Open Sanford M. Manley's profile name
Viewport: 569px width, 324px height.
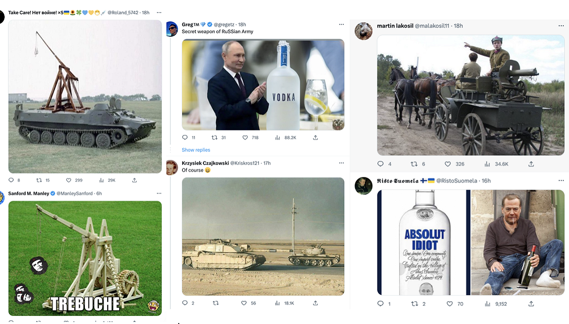point(28,194)
